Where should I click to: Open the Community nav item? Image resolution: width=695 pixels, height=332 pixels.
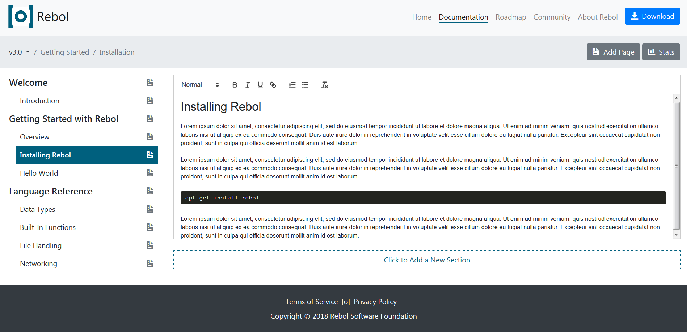click(552, 17)
